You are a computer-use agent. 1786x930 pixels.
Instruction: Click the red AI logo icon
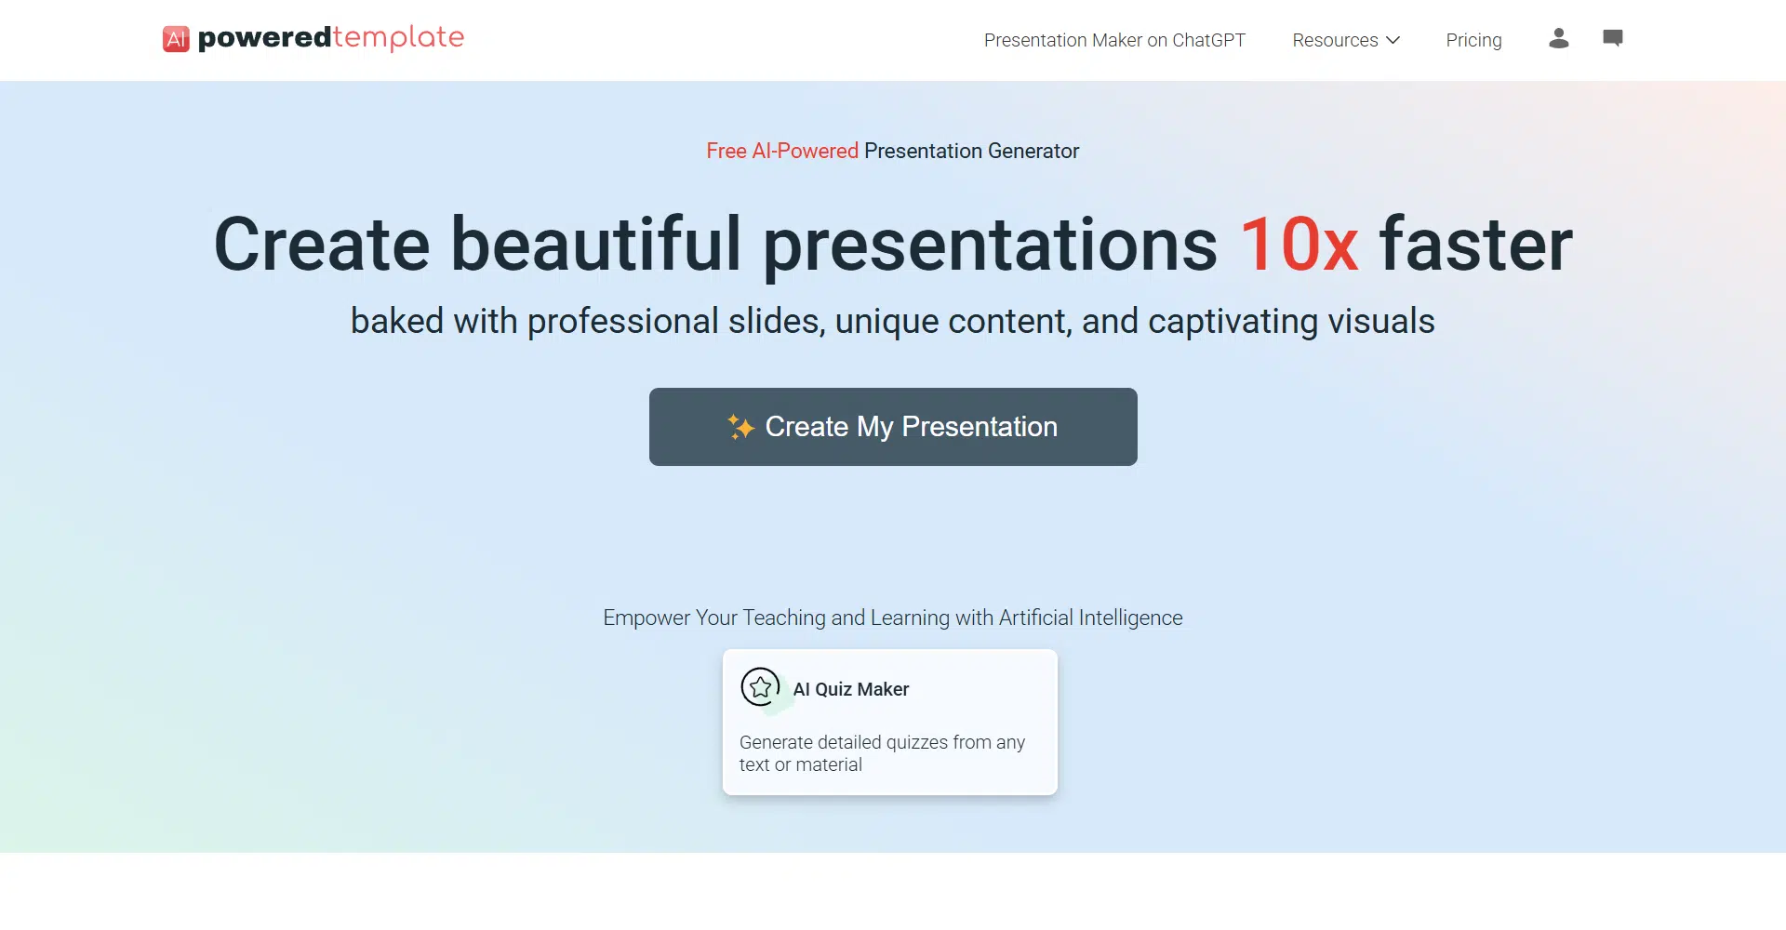click(x=176, y=39)
